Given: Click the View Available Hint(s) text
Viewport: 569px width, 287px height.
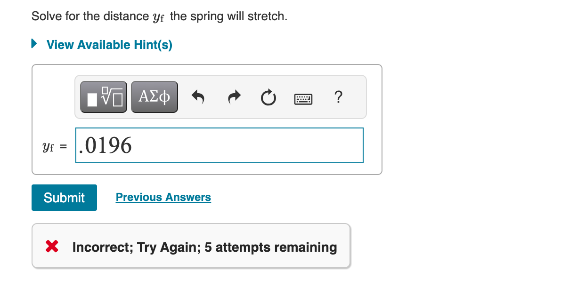Looking at the screenshot, I should [108, 44].
